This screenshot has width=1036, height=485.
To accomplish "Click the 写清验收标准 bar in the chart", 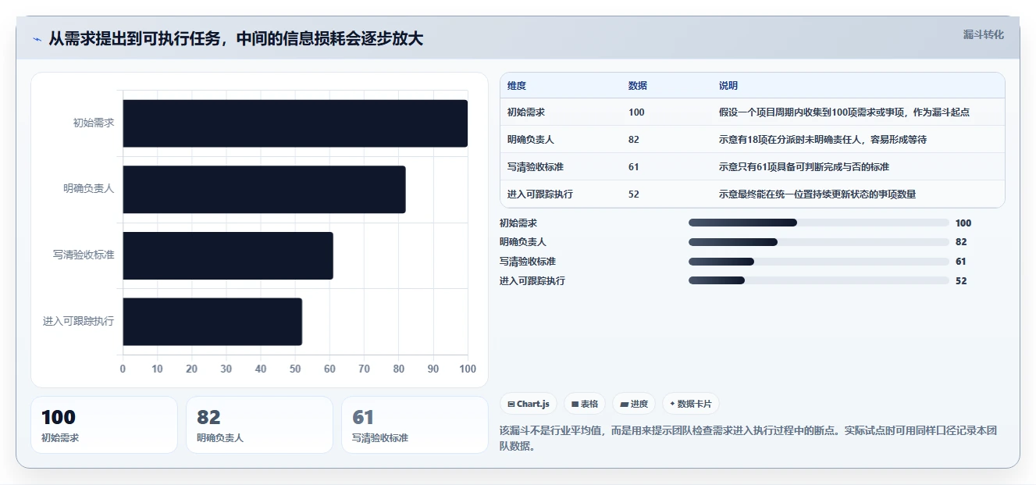I will (x=228, y=255).
